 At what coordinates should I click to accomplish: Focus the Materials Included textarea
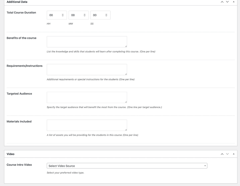(87, 125)
